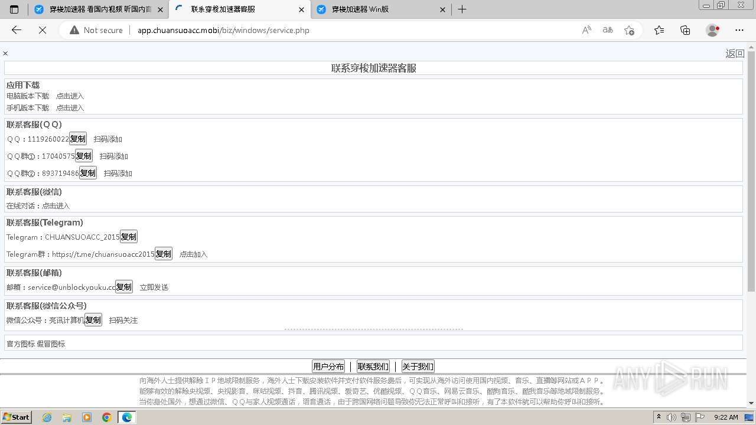
Task: Click the small × close mark on the page
Action: (5, 54)
